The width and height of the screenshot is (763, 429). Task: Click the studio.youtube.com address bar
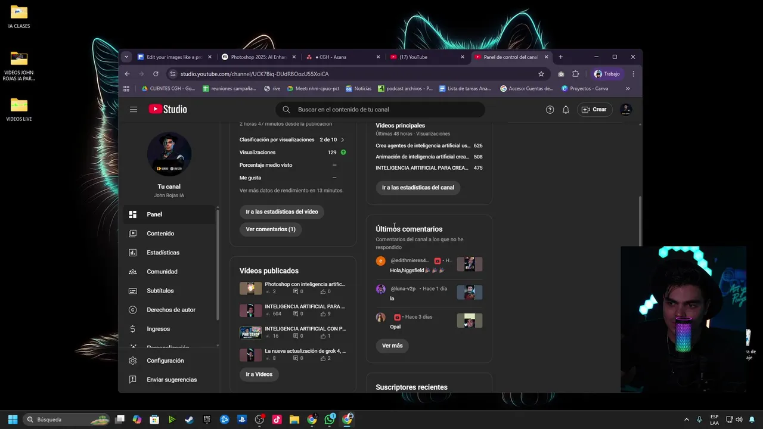[358, 74]
